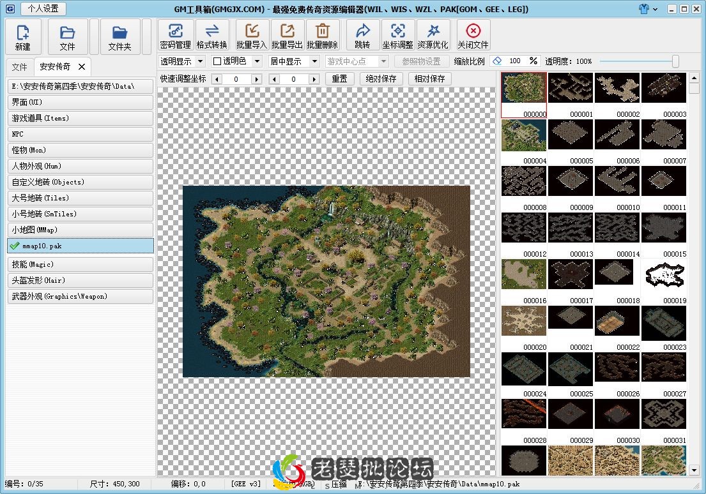
Task: Click the 绝对保存 button
Action: point(381,79)
